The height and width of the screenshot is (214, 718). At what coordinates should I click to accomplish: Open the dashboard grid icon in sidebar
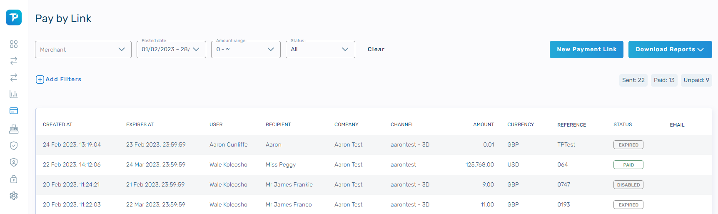click(14, 44)
